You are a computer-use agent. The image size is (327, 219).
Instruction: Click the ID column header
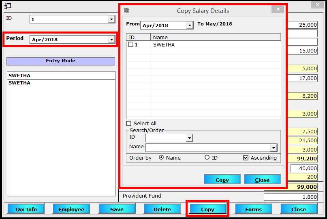pos(139,37)
